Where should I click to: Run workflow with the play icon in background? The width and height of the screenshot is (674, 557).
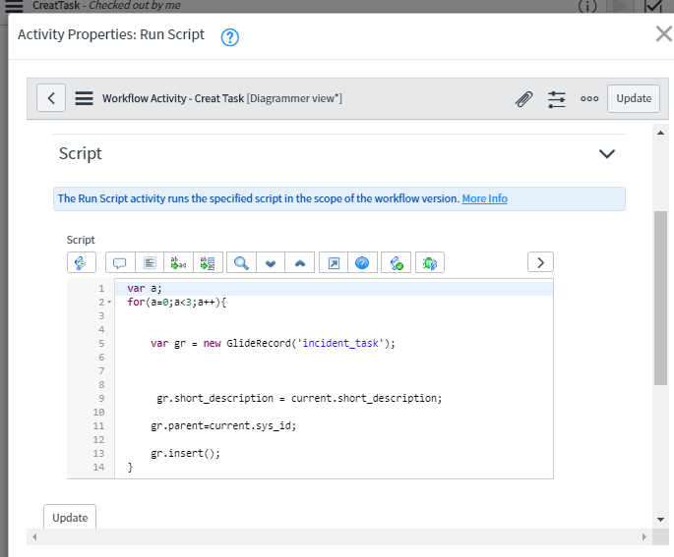pyautogui.click(x=620, y=6)
